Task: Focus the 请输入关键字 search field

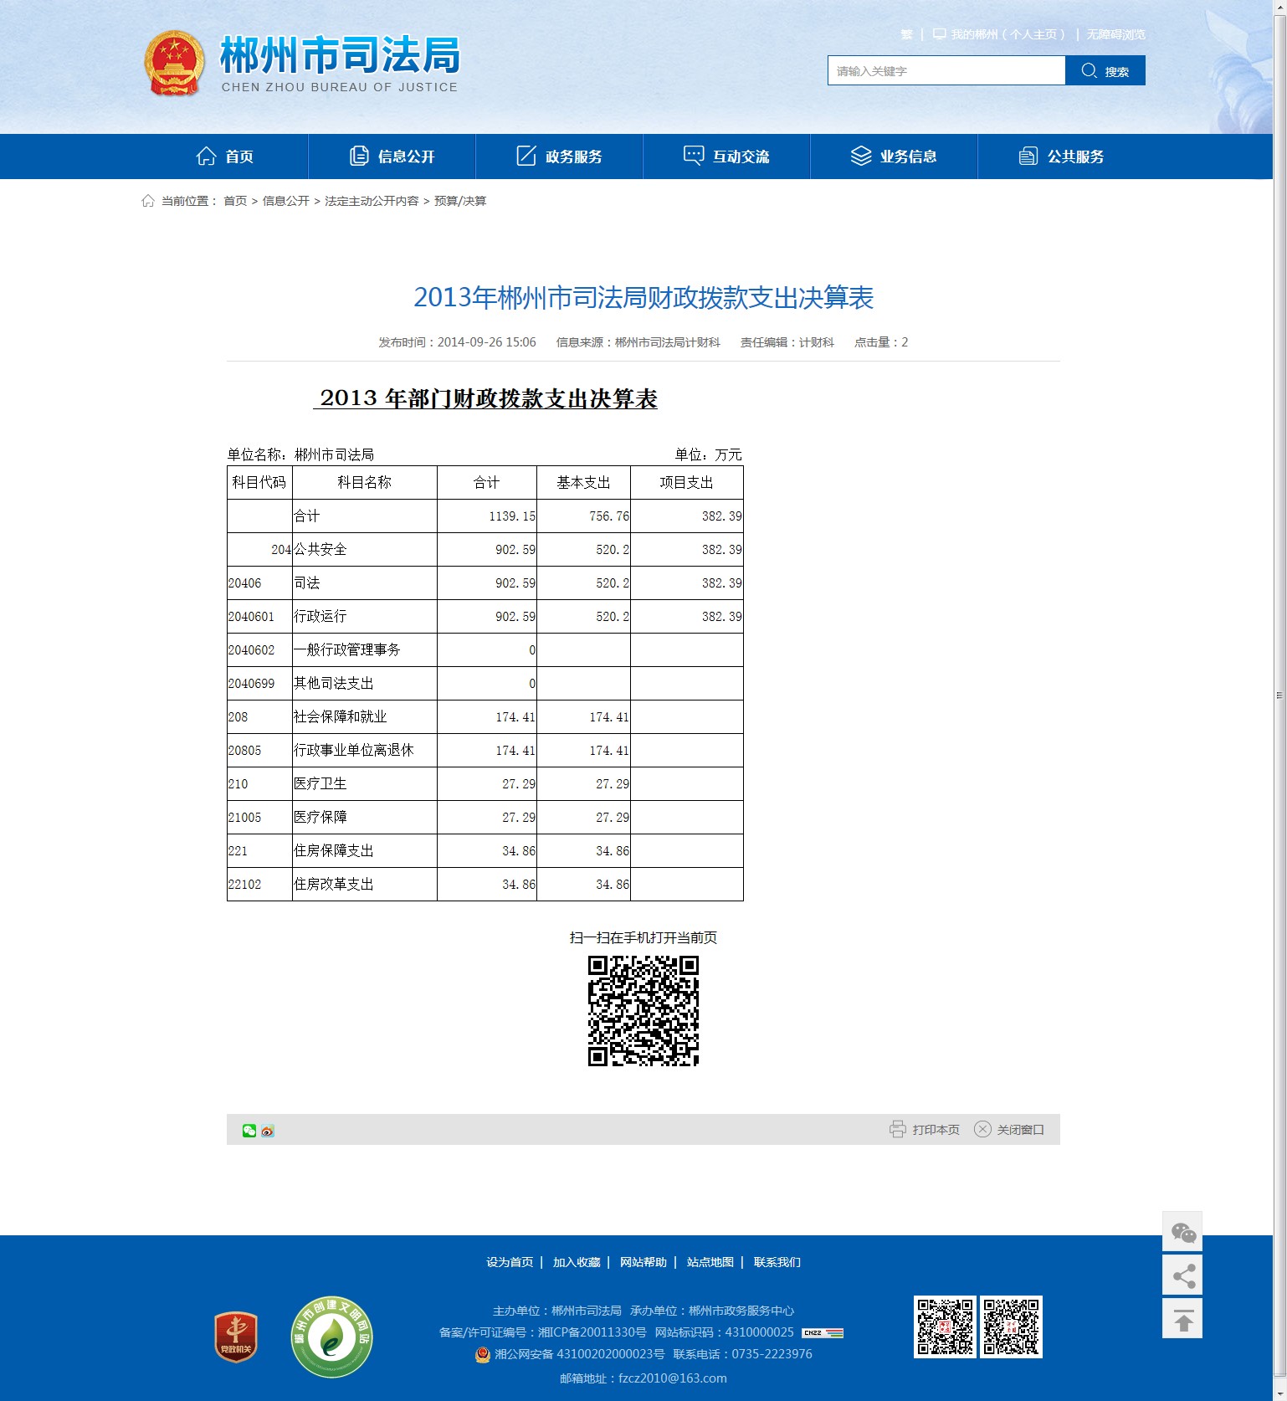Action: [x=946, y=70]
